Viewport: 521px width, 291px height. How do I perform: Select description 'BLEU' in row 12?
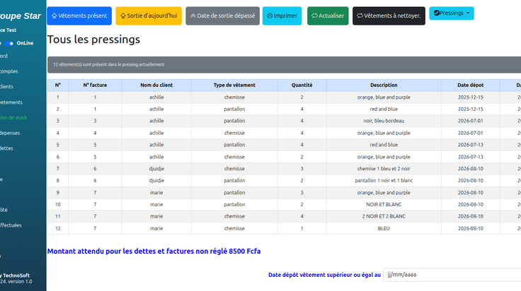(x=384, y=228)
